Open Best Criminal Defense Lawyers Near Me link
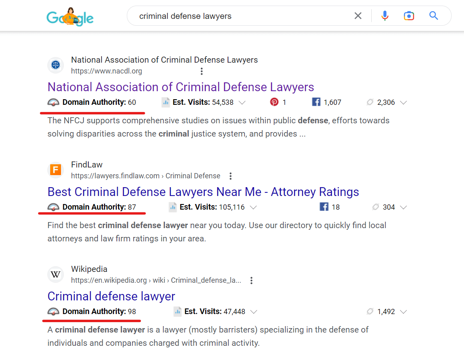 coord(203,192)
